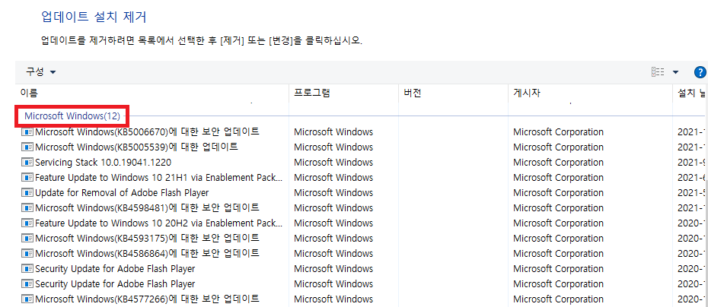Image resolution: width=708 pixels, height=307 pixels.
Task: Select Feature Update to Windows 10 21H1 entry
Action: pyautogui.click(x=159, y=178)
